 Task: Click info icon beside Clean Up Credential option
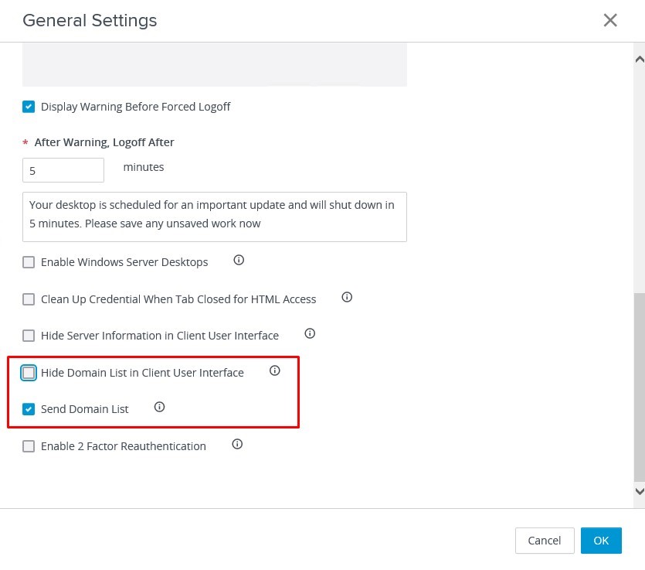[x=347, y=297]
